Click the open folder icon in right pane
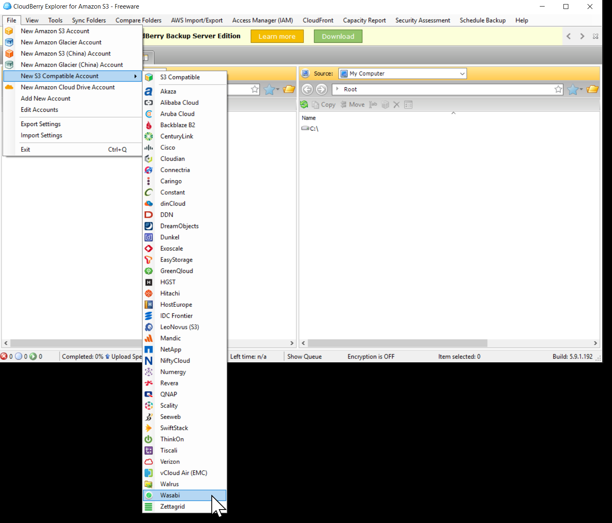 pyautogui.click(x=592, y=89)
